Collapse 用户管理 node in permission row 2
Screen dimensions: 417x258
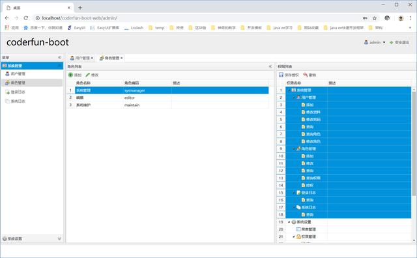pos(294,97)
